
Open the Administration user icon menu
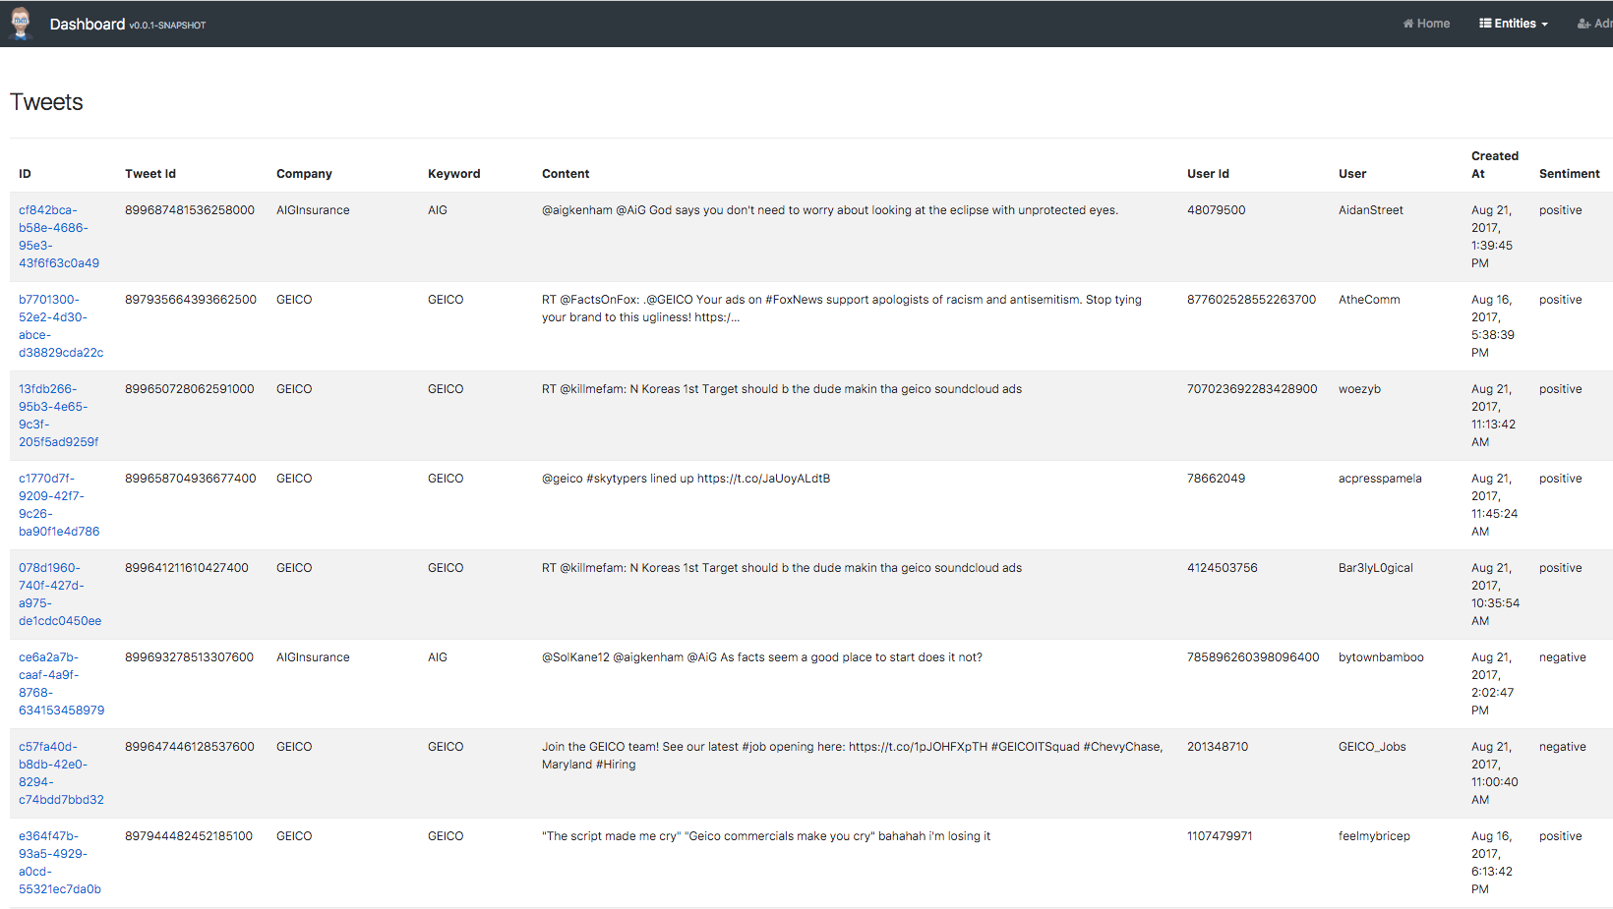pyautogui.click(x=1584, y=24)
